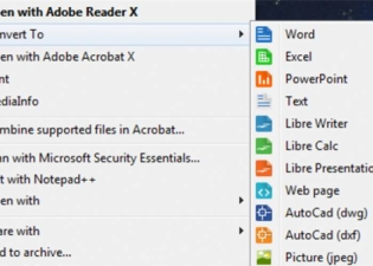Viewport: 373px width, 266px height.
Task: Click the orange Libre Presentation icon
Action: tap(264, 169)
